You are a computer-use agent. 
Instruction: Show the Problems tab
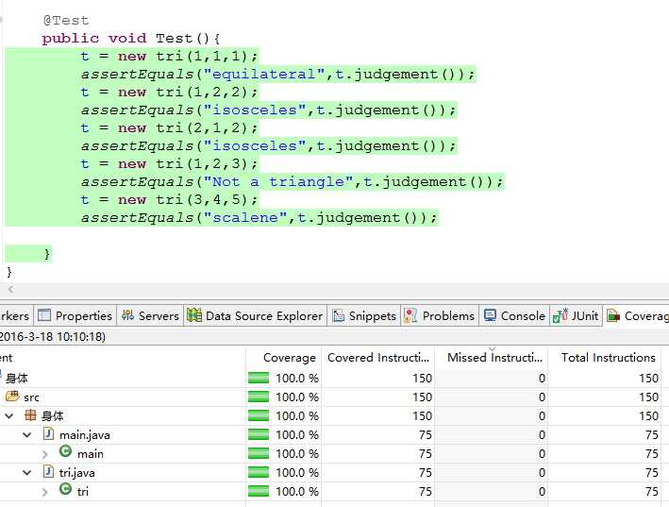pos(440,315)
